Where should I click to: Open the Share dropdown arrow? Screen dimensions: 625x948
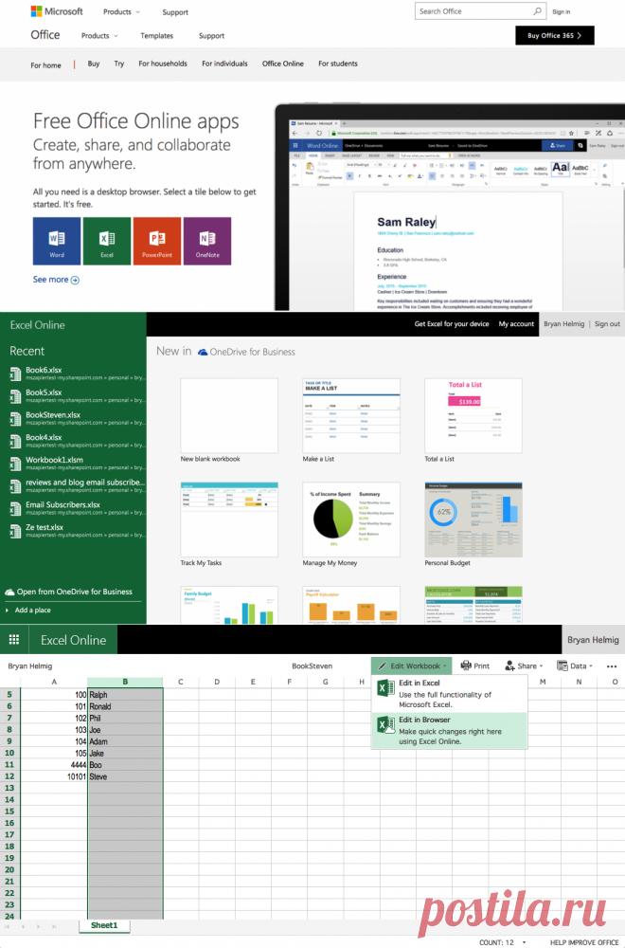[541, 666]
